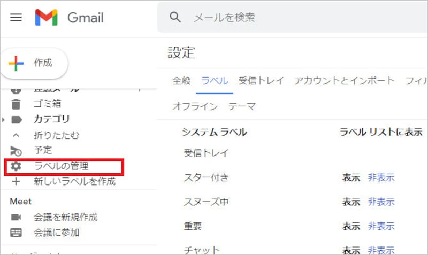
Task: Open the オフライン settings tab
Action: [195, 106]
